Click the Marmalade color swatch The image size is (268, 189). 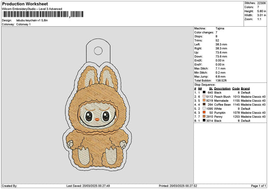204,100
